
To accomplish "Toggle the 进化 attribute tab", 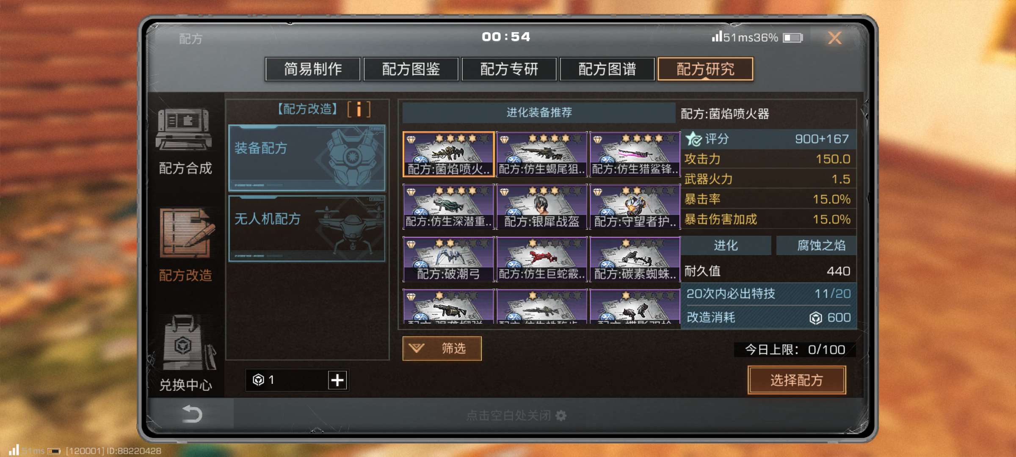I will coord(726,245).
